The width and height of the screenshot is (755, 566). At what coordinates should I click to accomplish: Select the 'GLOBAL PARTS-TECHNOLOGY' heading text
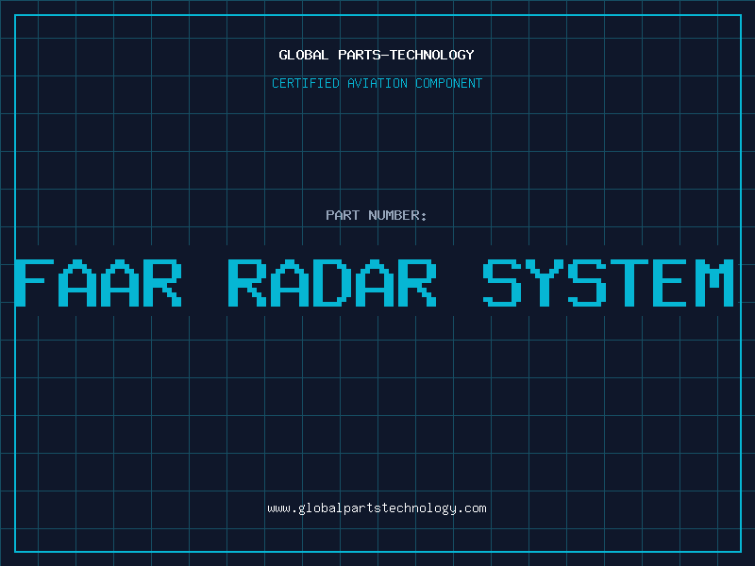[377, 55]
